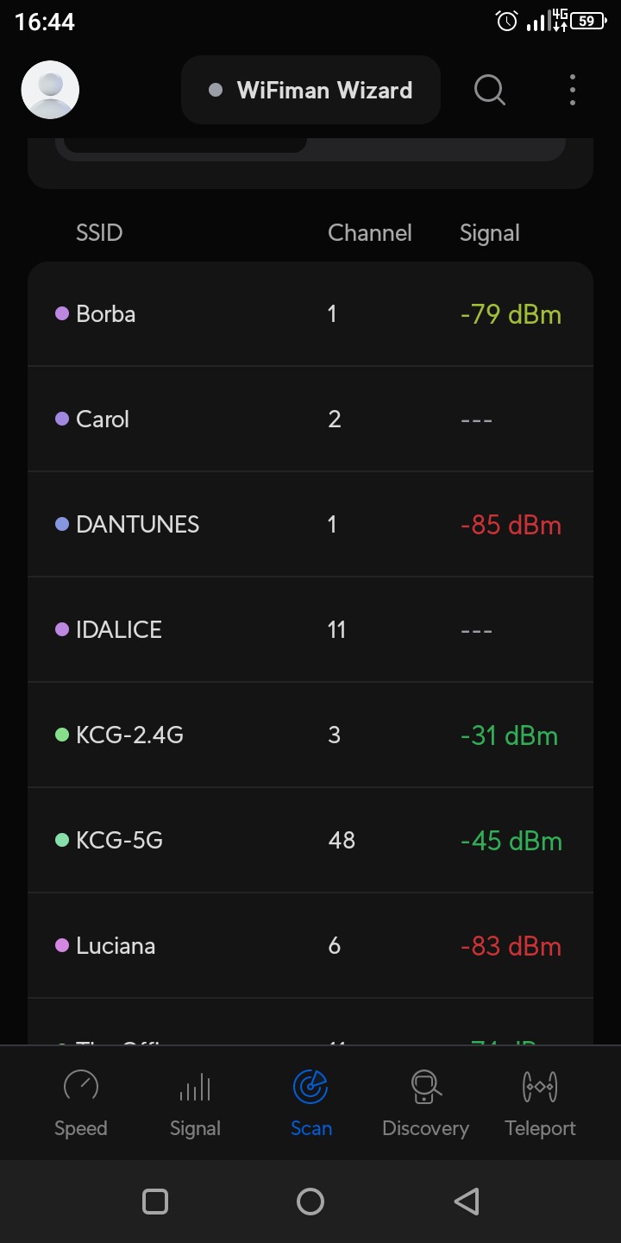Select the Scan radar icon
This screenshot has width=621, height=1243.
(x=310, y=1087)
